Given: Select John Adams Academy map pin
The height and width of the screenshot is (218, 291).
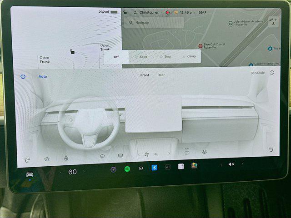Looking at the screenshot, I should point(231,23).
